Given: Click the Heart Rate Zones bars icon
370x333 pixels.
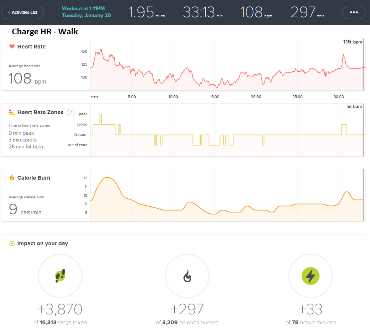Looking at the screenshot, I should click(12, 112).
